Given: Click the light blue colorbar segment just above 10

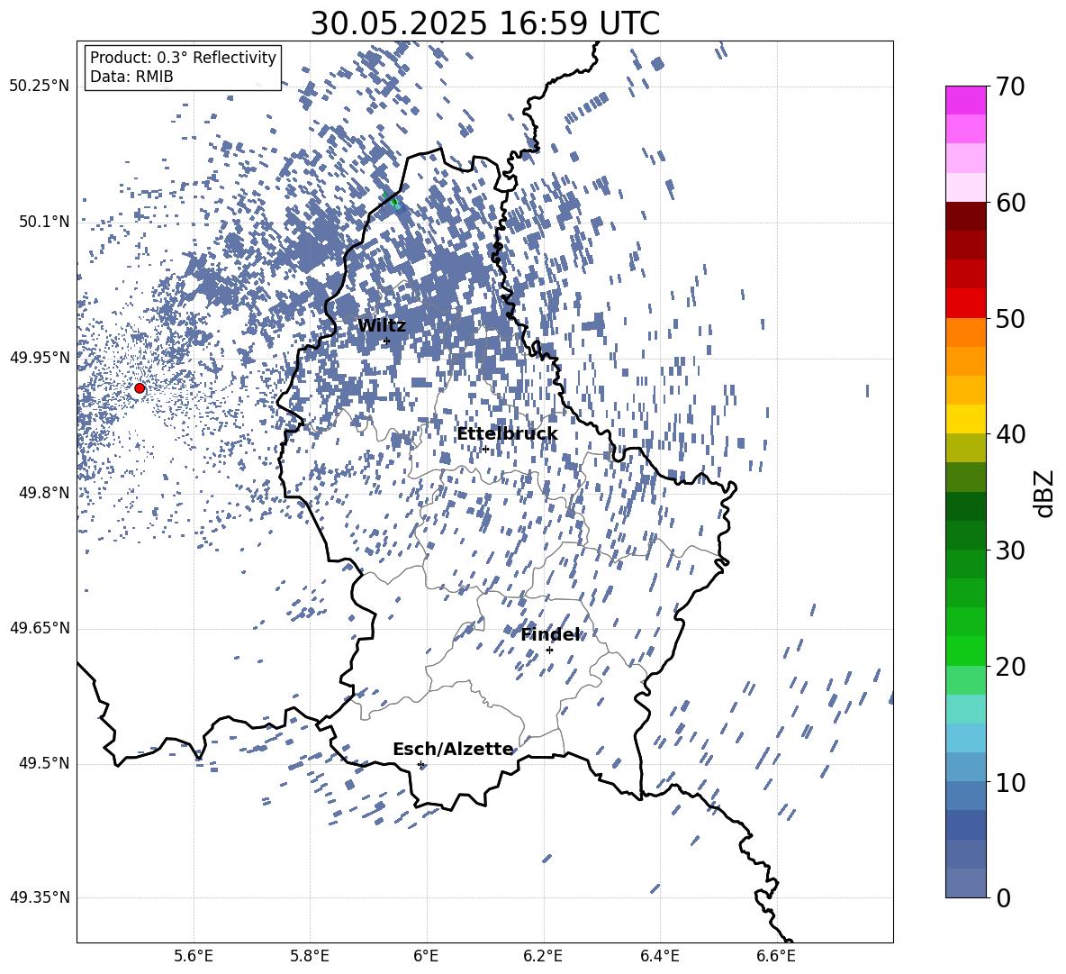Looking at the screenshot, I should coord(966,768).
